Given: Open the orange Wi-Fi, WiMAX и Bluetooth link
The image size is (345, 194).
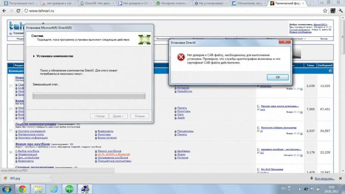Looking at the screenshot, I should (114, 155).
